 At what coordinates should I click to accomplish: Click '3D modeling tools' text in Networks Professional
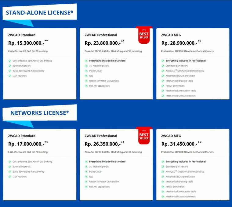coord(99,167)
